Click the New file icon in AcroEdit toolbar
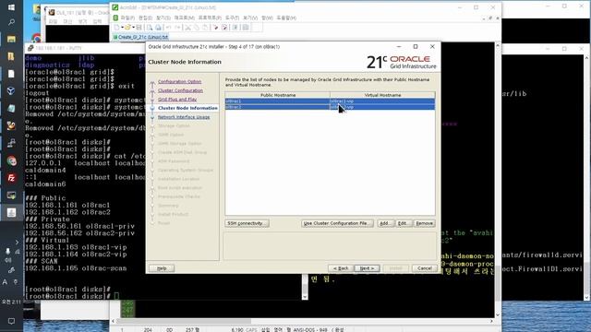This screenshot has height=332, width=591. coord(117,28)
